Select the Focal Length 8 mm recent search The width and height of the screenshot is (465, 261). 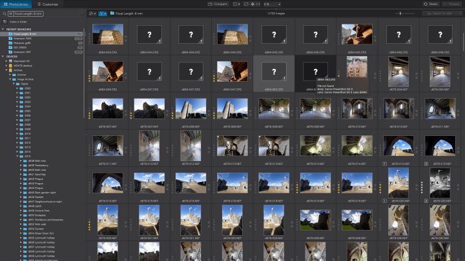pos(41,34)
